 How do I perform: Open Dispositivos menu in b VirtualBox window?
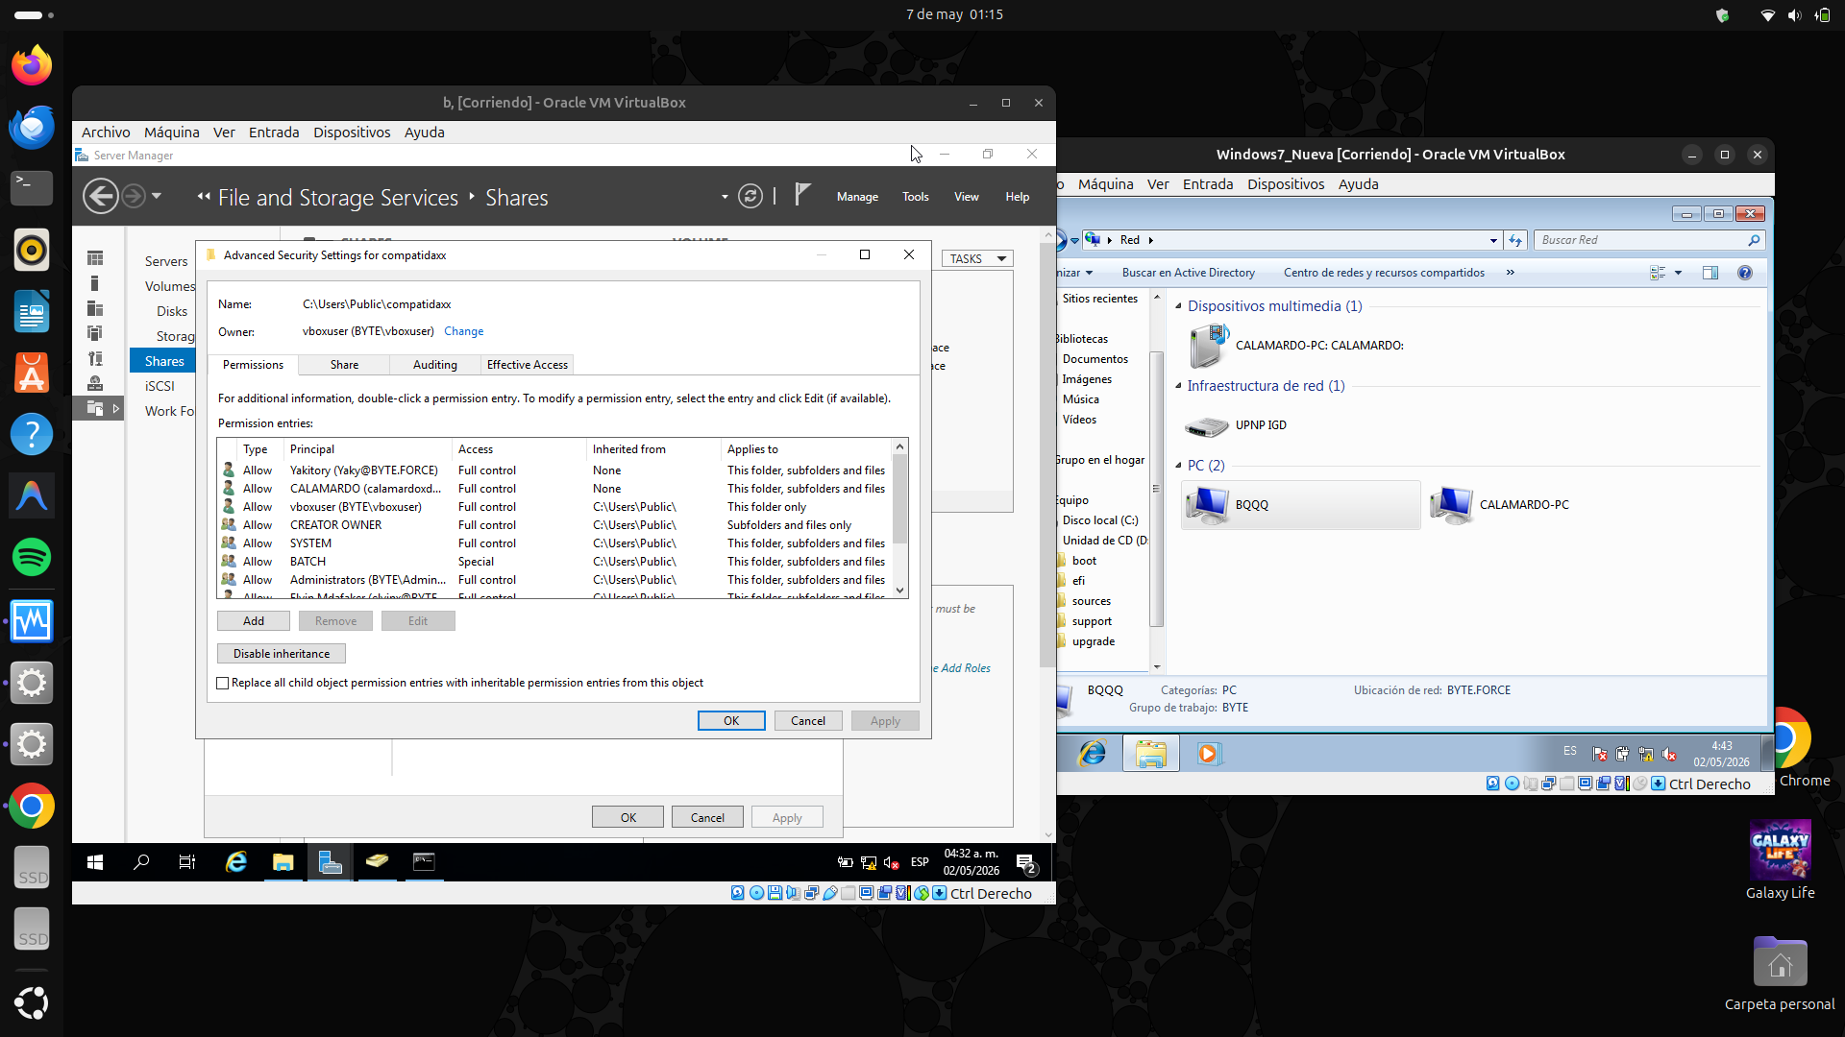[x=352, y=133]
